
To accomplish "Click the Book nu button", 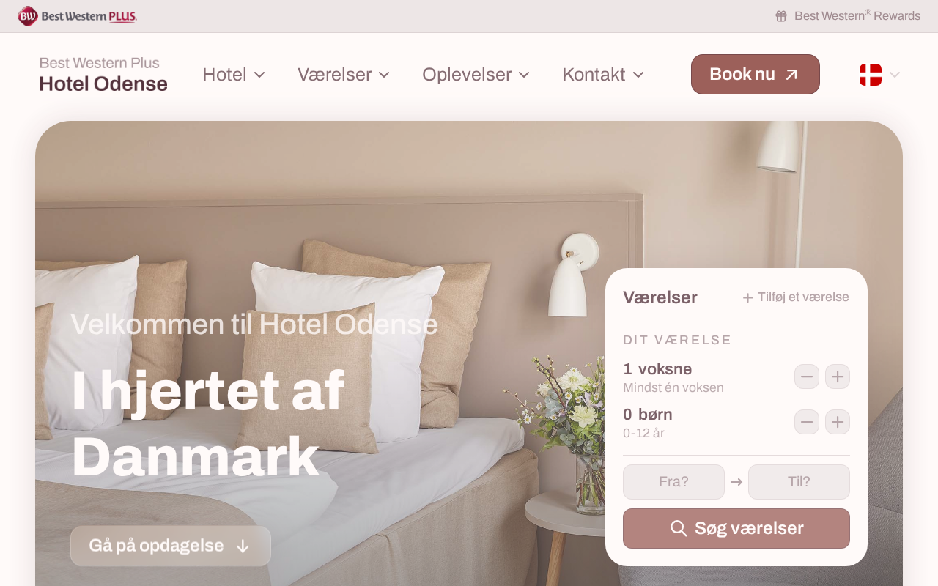I will click(x=756, y=74).
